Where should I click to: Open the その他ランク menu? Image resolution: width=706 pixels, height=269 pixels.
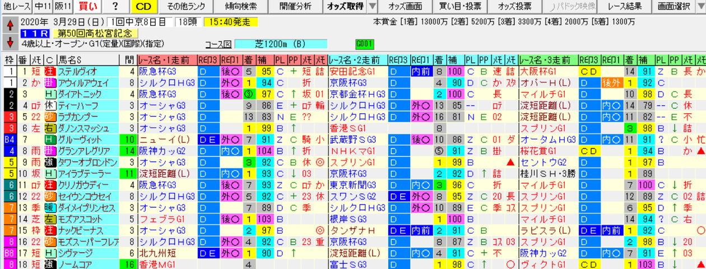coord(185,7)
